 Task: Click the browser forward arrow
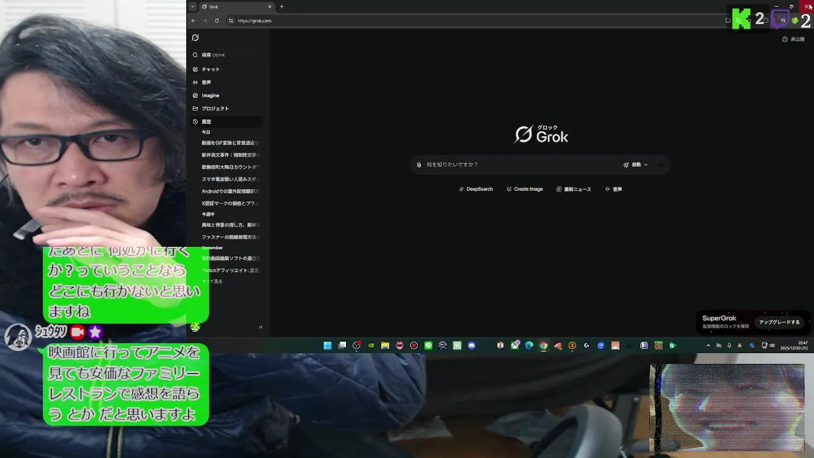pyautogui.click(x=205, y=20)
